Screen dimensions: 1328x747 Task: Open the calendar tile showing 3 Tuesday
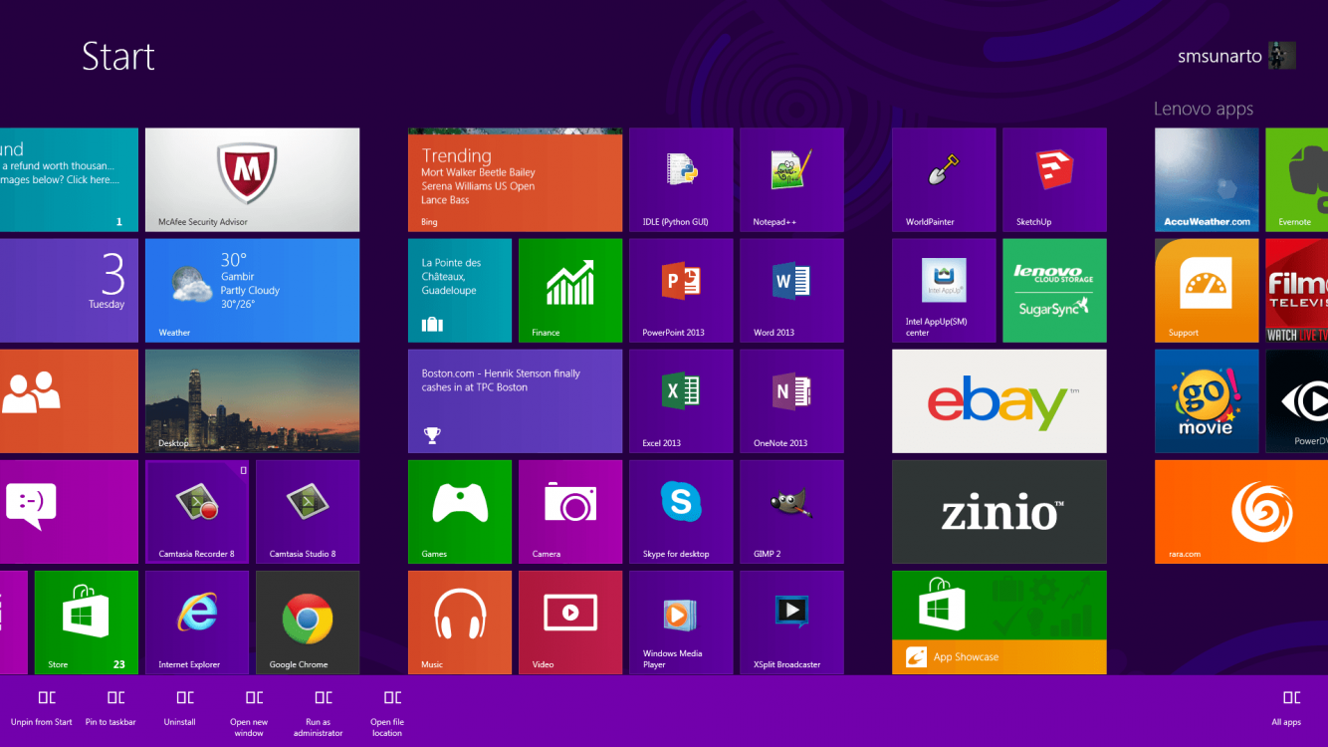coord(69,291)
